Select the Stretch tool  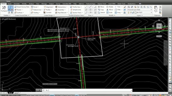point(101,13)
